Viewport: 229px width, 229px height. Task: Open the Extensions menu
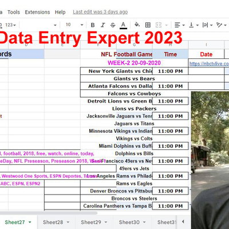coord(37,12)
